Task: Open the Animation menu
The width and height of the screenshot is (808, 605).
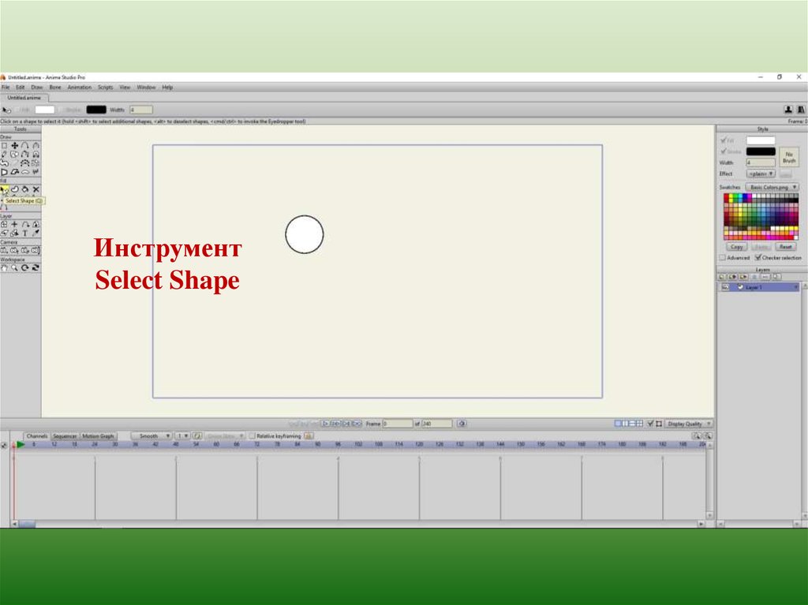Action: (79, 88)
